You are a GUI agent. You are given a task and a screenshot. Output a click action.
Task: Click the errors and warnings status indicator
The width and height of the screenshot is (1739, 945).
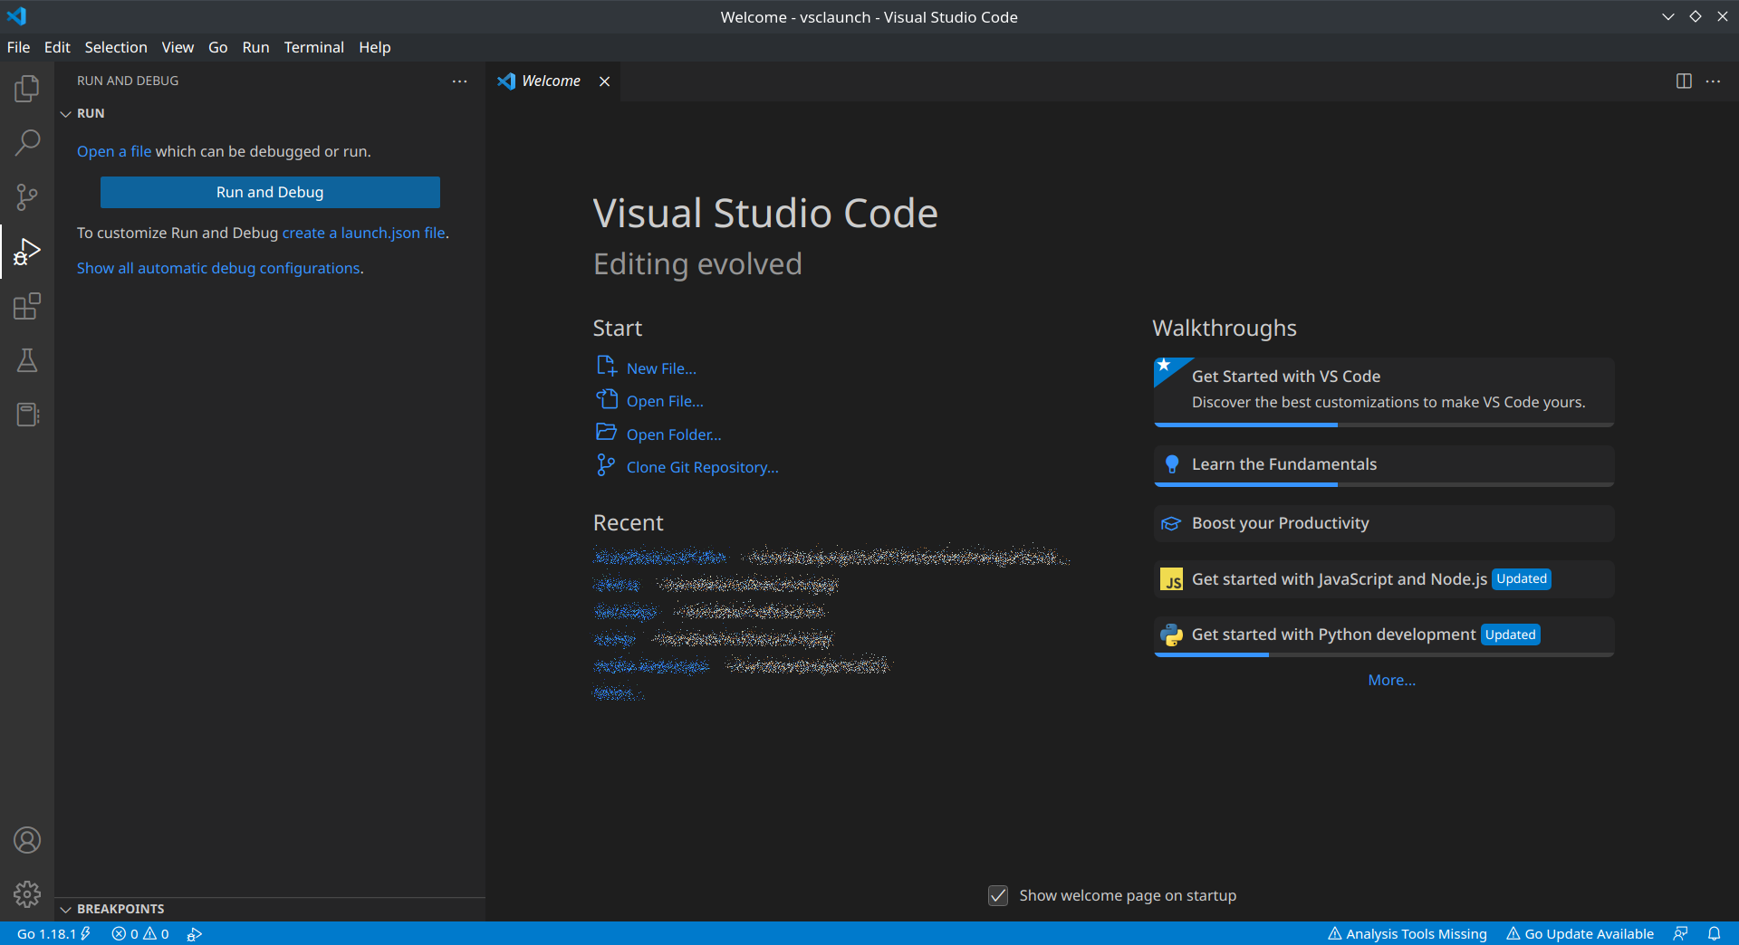pos(139,933)
